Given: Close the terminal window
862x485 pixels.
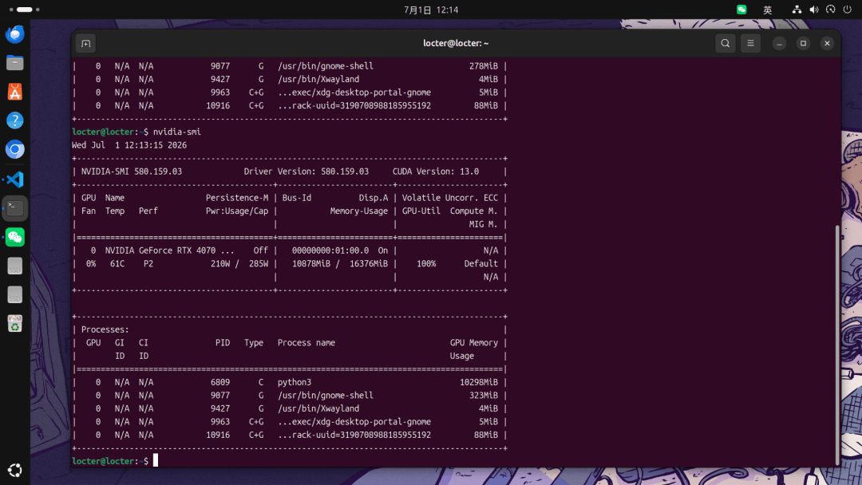Looking at the screenshot, I should tap(827, 43).
